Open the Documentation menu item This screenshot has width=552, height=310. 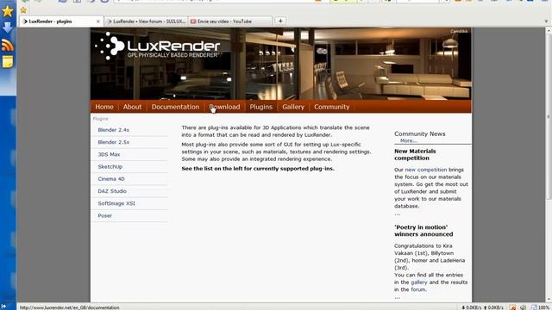[x=175, y=107]
